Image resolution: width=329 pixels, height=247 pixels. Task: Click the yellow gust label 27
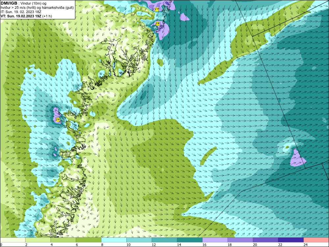coord(157,10)
